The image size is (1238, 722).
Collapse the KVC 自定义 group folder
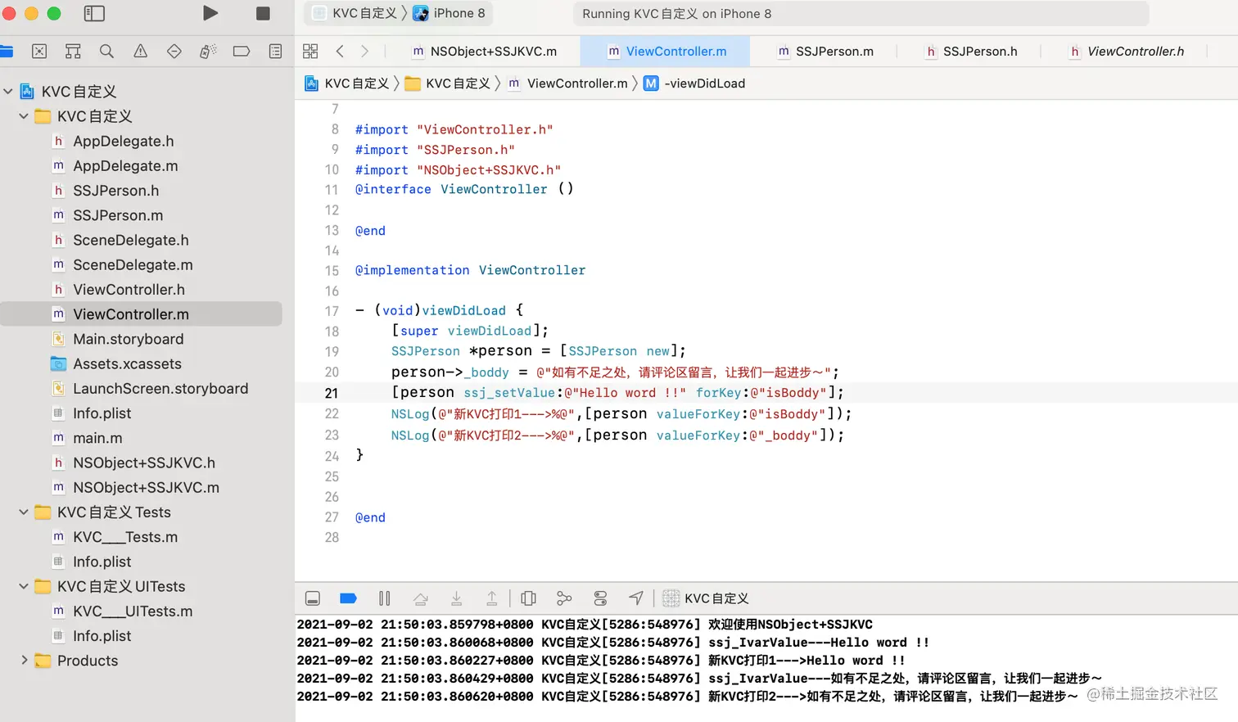pyautogui.click(x=24, y=116)
